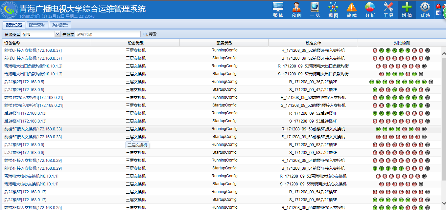Open 前楼1楼接入交换机[172.168.0.21] link in StartupConfig row
Screen dimensions: 446x210
coord(34,105)
